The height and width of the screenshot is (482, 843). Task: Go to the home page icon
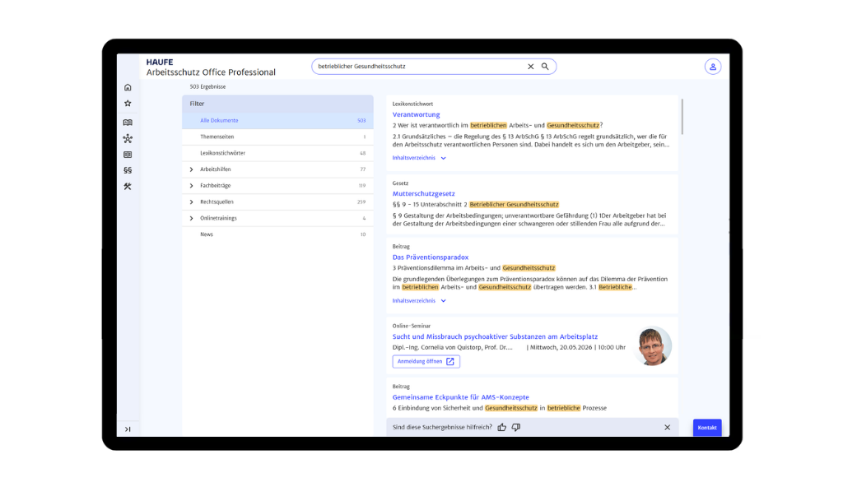(x=128, y=87)
